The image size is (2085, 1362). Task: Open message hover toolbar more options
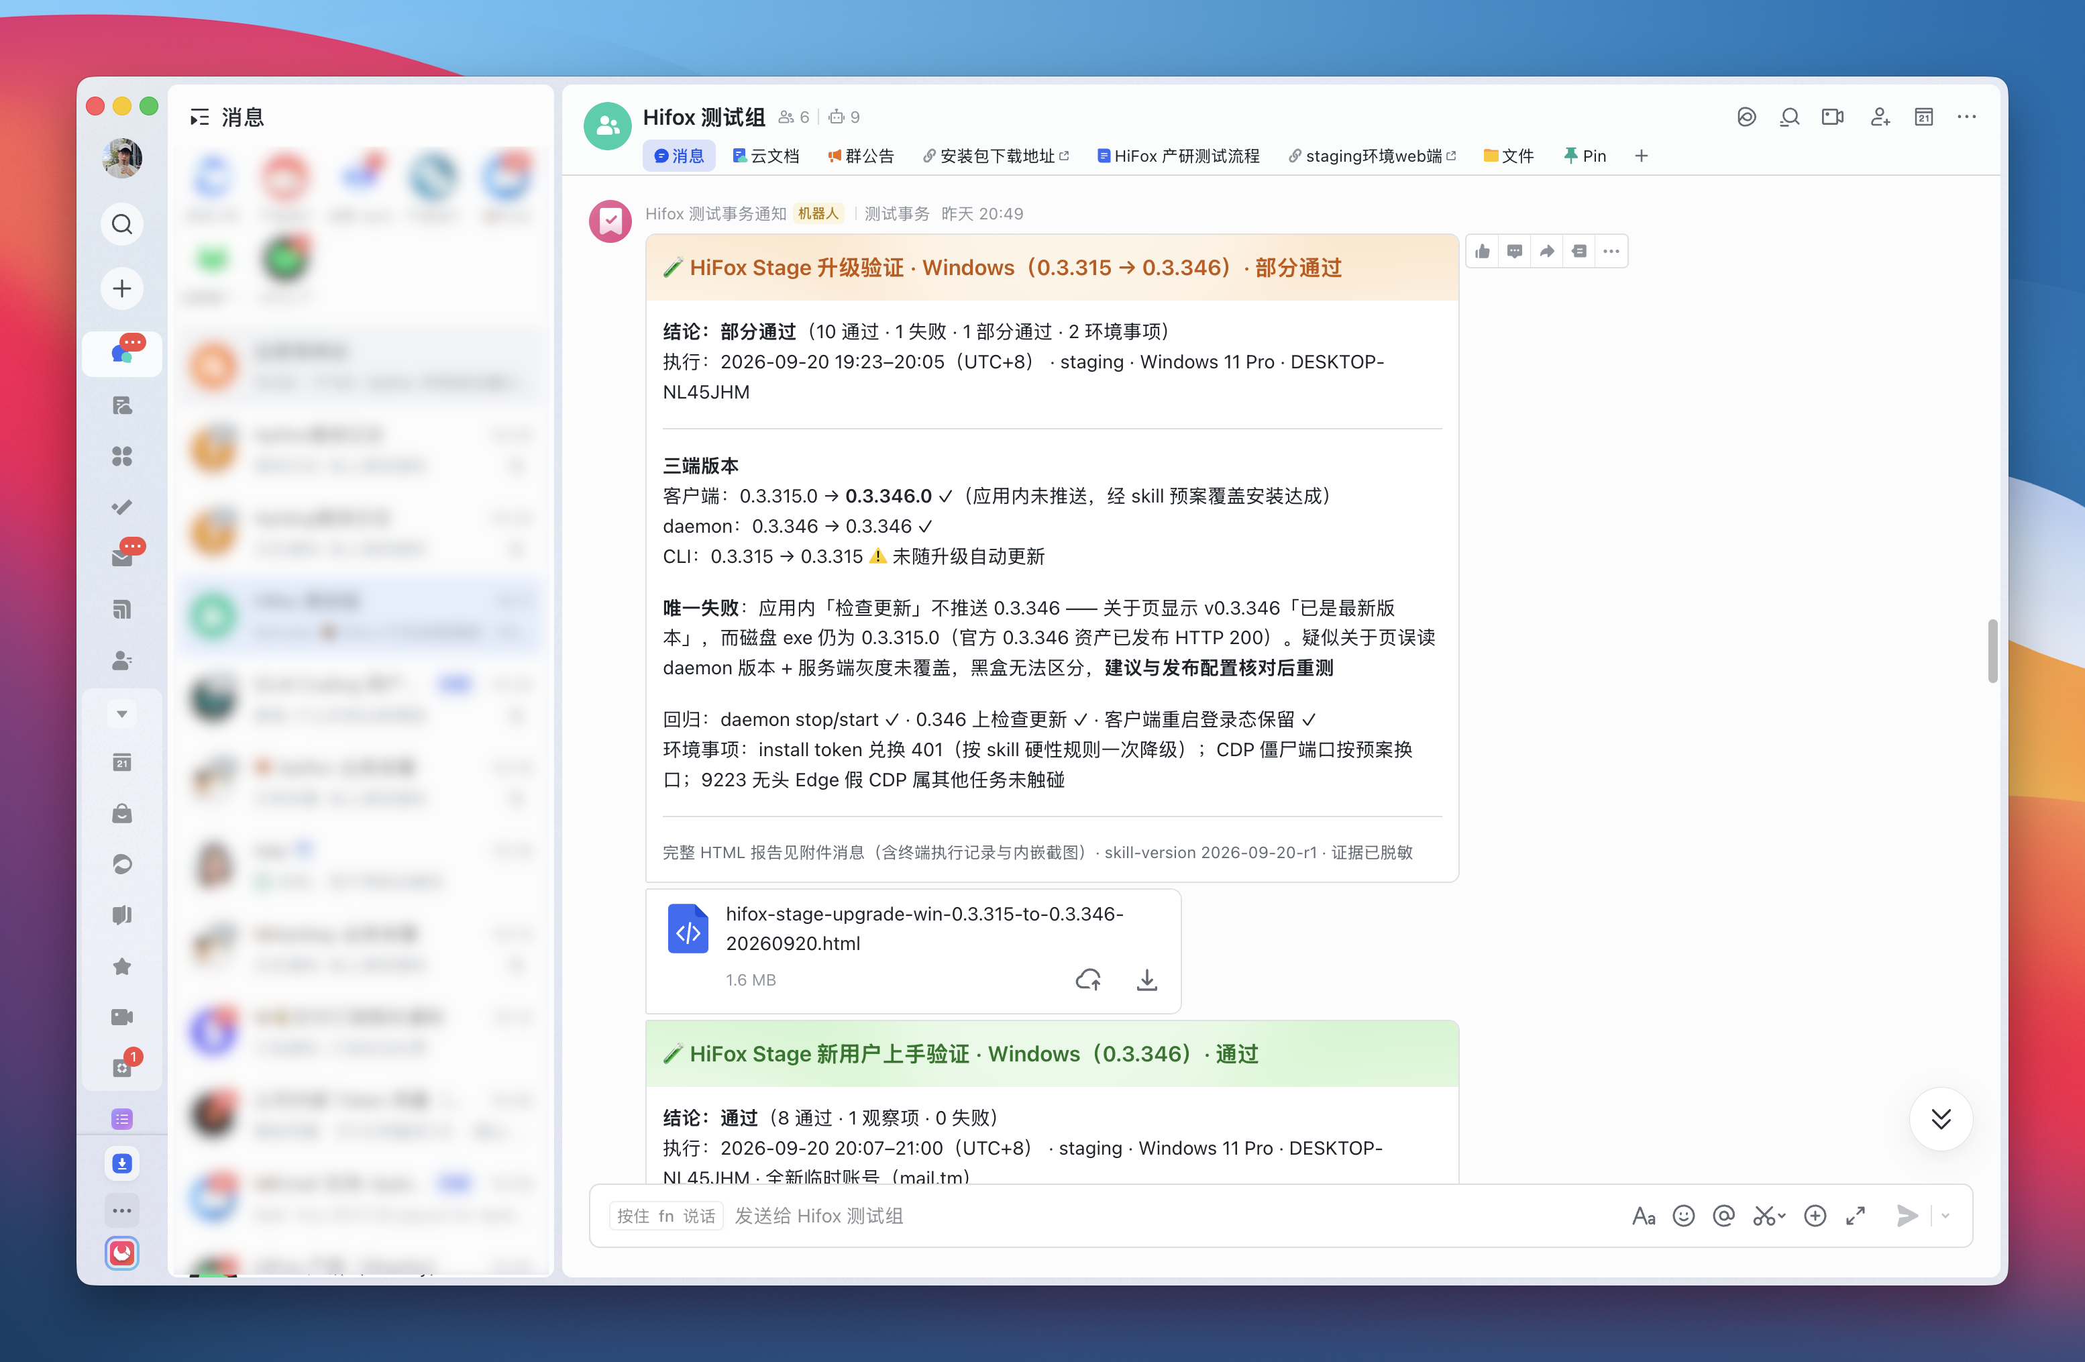1611,252
